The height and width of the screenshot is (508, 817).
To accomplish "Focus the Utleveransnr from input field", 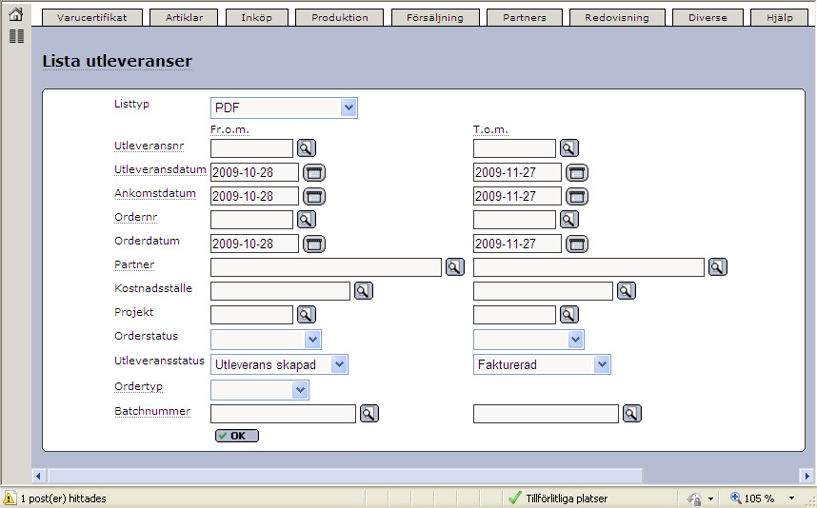I will [251, 148].
